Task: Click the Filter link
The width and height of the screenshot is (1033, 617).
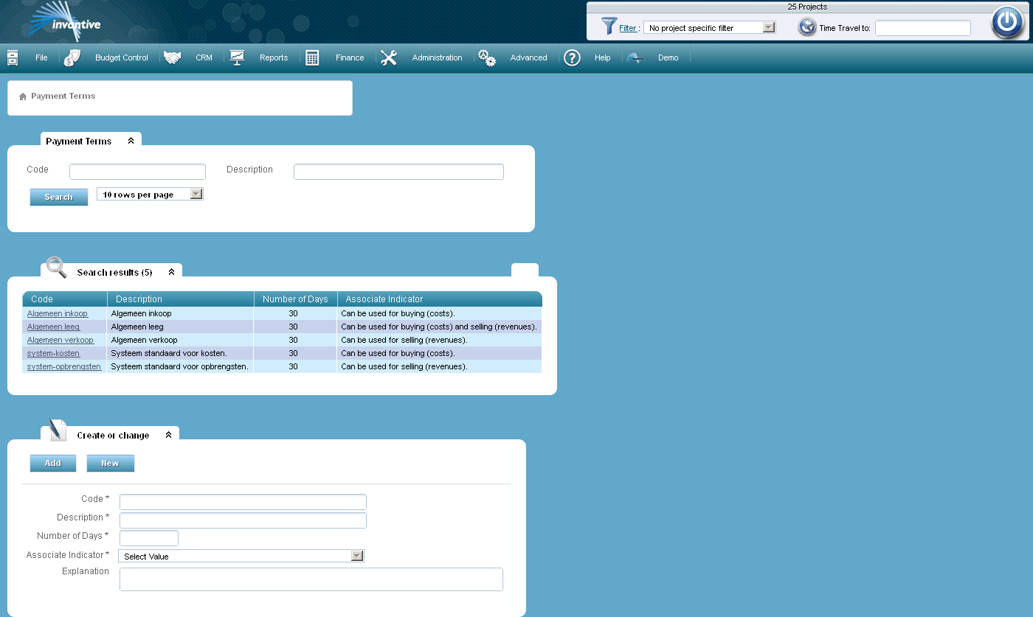Action: [x=628, y=28]
